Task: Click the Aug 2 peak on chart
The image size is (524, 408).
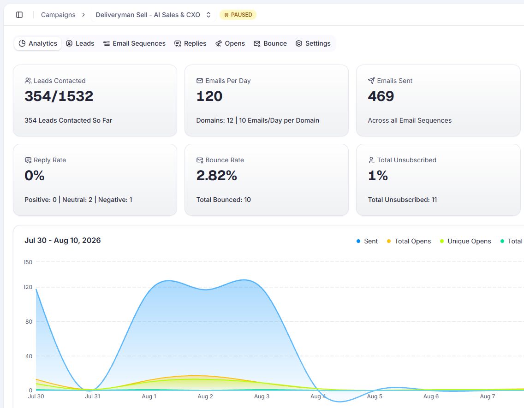Action: 205,290
